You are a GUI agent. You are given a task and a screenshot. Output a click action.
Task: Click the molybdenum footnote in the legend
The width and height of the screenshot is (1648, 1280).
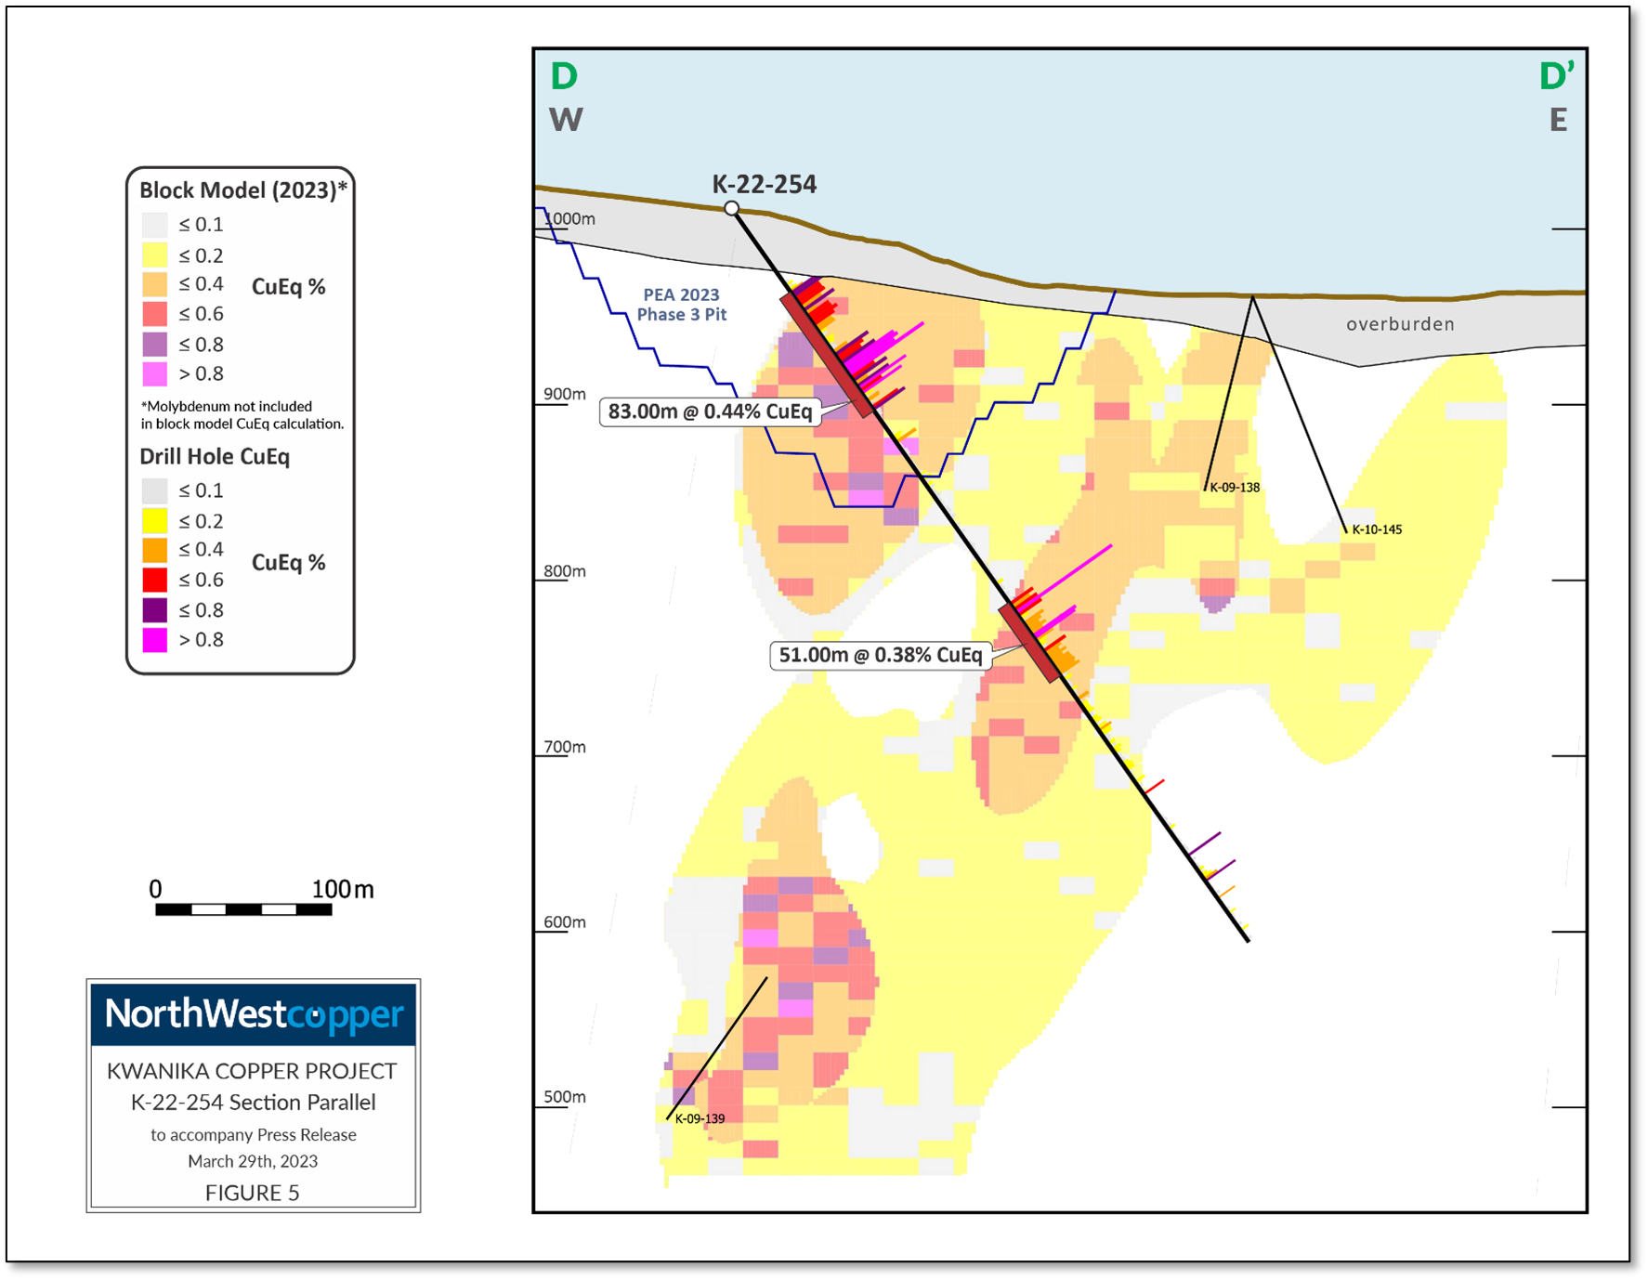[x=242, y=415]
